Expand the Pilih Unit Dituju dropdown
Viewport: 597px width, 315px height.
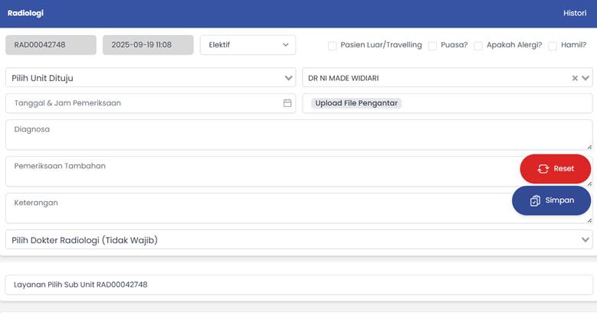click(x=150, y=78)
